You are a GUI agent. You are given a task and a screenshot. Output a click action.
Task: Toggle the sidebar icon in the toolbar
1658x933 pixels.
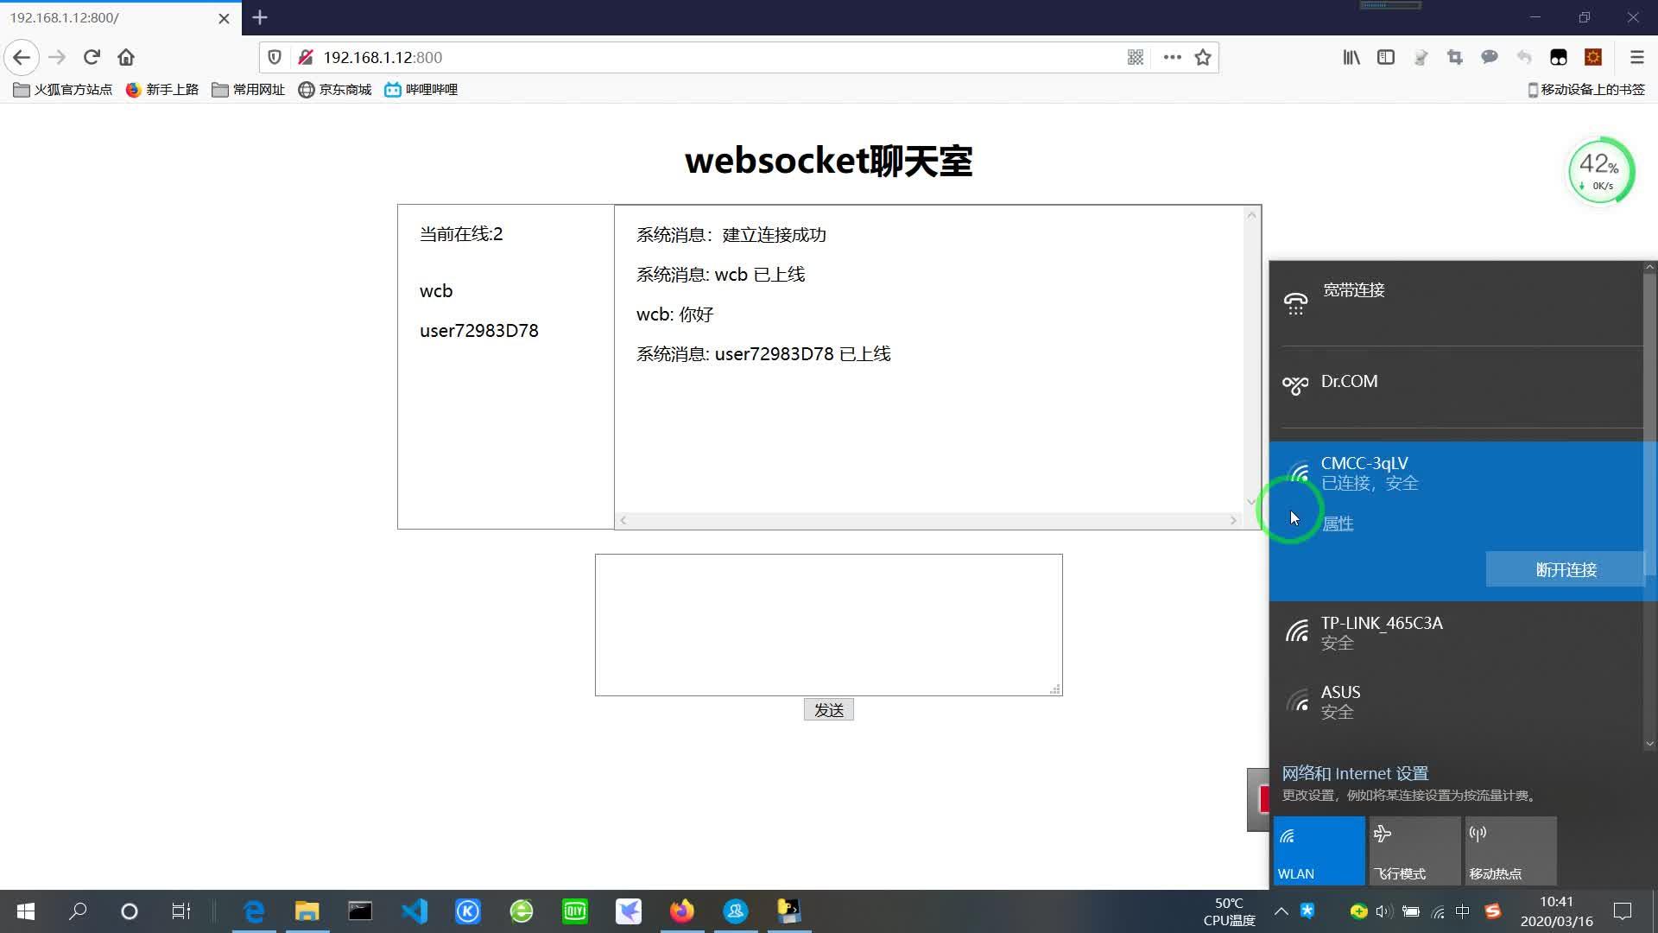[x=1386, y=57]
